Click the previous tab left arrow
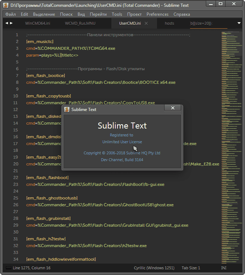The image size is (245, 275). 7,23
